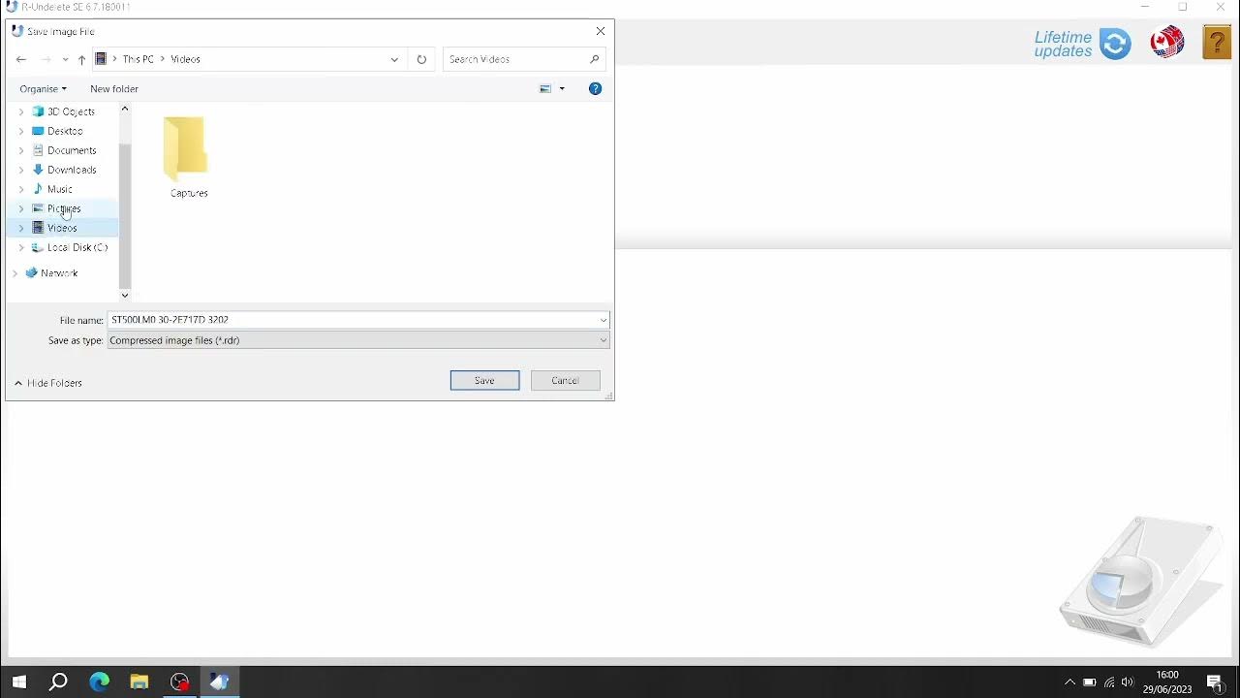Open the taskbar clock and date
1240x698 pixels.
1167,682
